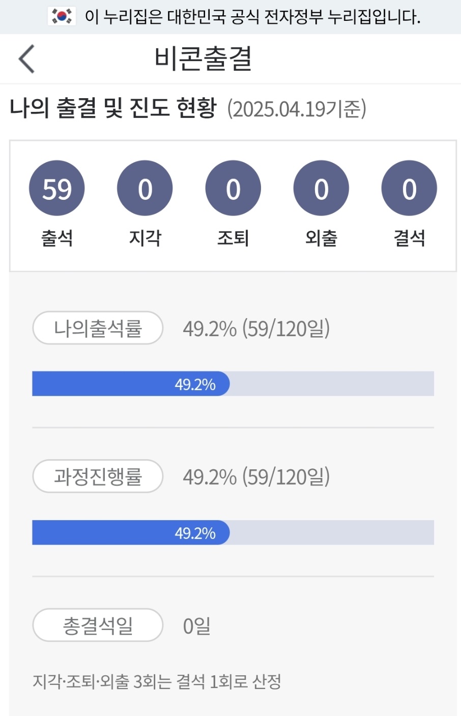
Task: Expand the 나의출석률 section
Action: pyautogui.click(x=98, y=328)
